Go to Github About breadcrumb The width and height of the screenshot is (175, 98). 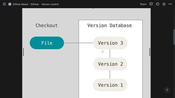[x=20, y=4]
